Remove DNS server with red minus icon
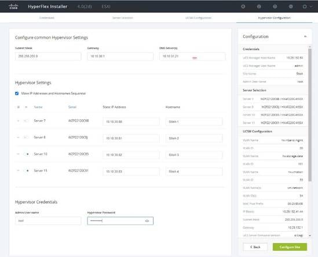The height and width of the screenshot is (257, 318). point(195,58)
